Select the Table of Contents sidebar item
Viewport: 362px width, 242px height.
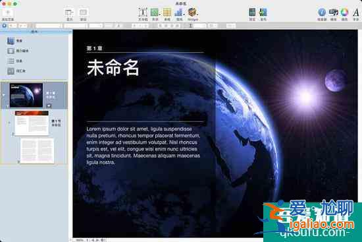point(14,61)
